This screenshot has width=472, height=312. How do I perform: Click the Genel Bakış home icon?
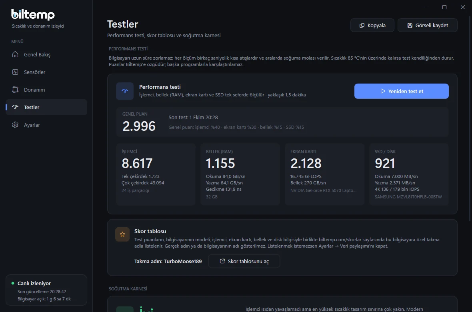[15, 54]
